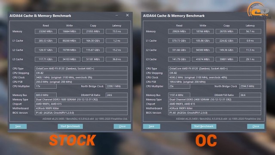The height and width of the screenshot is (155, 275).
Task: Select the CPU Multiplier 17x field
Action: pos(46,86)
